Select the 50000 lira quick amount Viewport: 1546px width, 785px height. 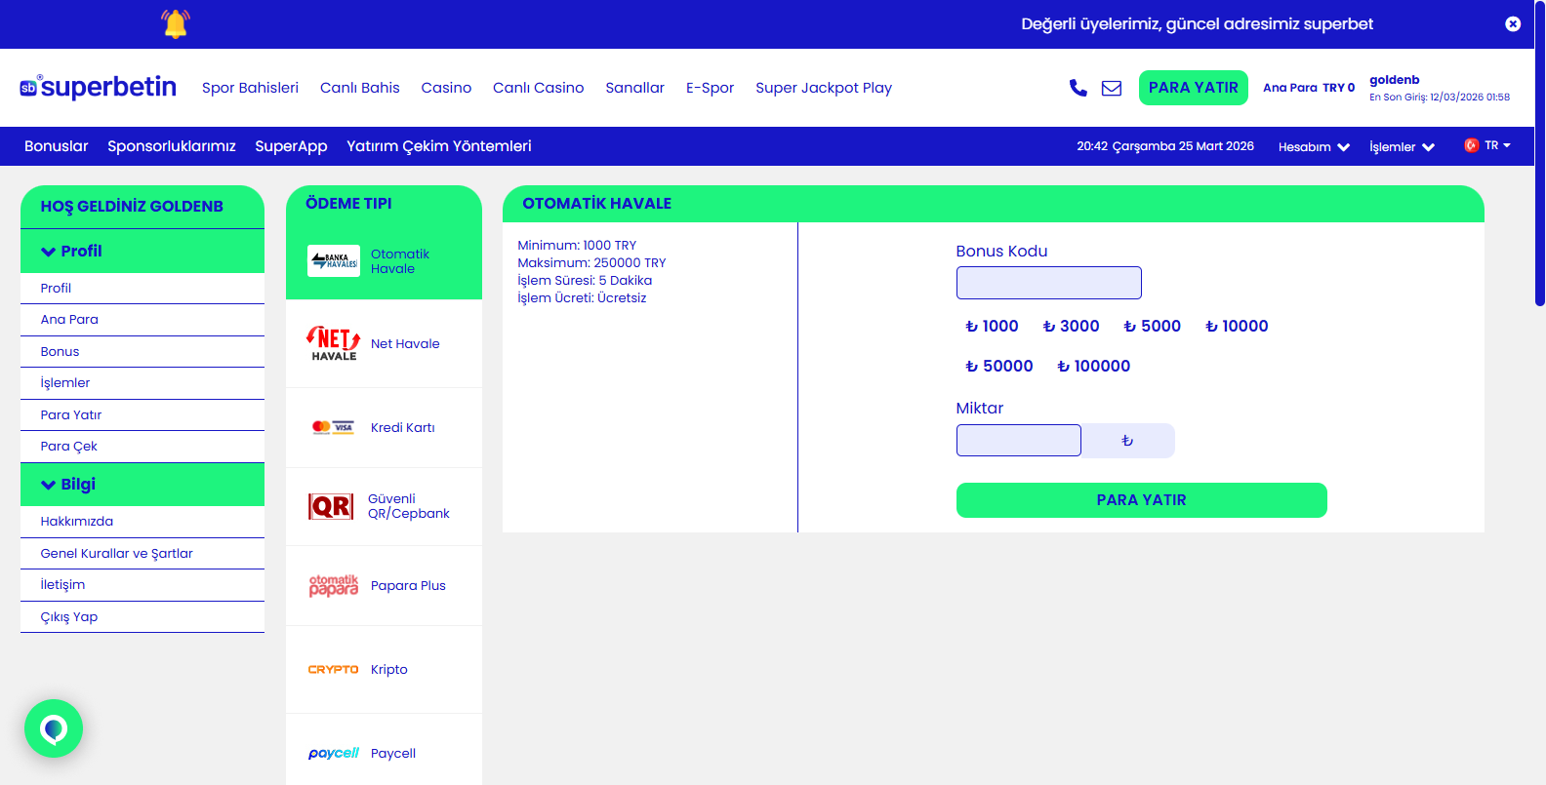[998, 366]
